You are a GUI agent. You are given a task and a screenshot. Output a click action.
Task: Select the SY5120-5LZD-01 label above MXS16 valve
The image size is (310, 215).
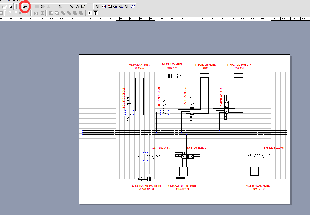tap(274, 148)
